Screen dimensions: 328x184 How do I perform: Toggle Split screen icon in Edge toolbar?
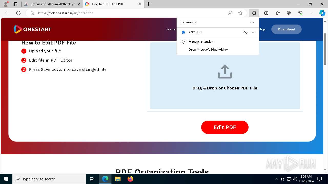tap(266, 13)
